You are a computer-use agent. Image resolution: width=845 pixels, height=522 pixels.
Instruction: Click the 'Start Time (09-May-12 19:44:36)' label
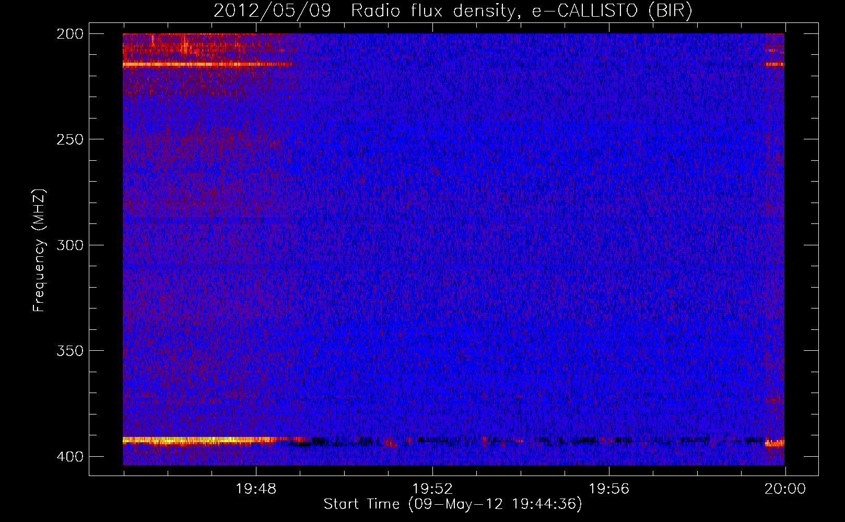[x=453, y=504]
